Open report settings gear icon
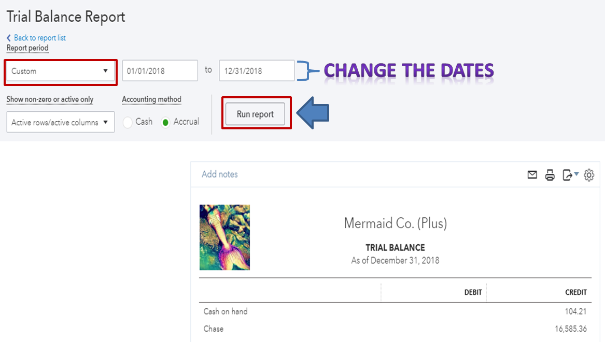The width and height of the screenshot is (605, 342). tap(589, 175)
